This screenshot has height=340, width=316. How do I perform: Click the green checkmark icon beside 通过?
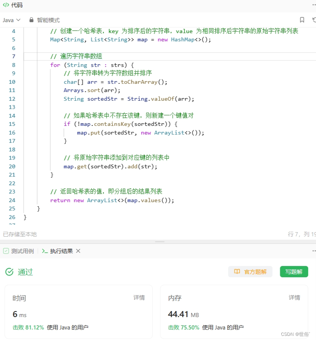[9, 272]
